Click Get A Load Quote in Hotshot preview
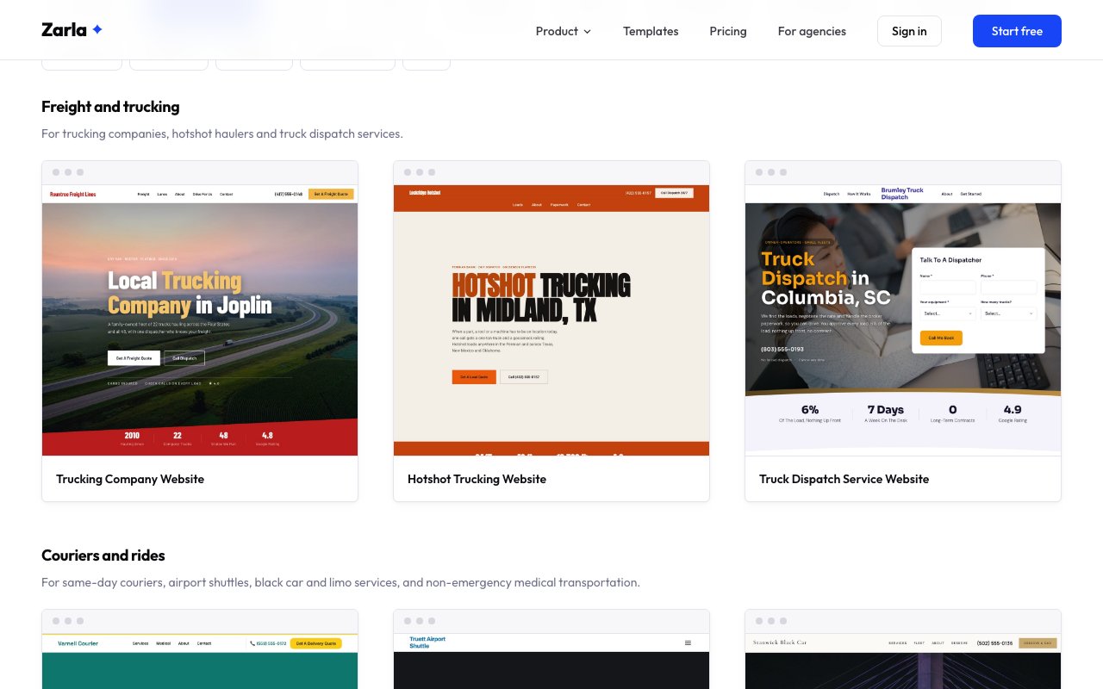Viewport: 1103px width, 689px height. click(474, 376)
